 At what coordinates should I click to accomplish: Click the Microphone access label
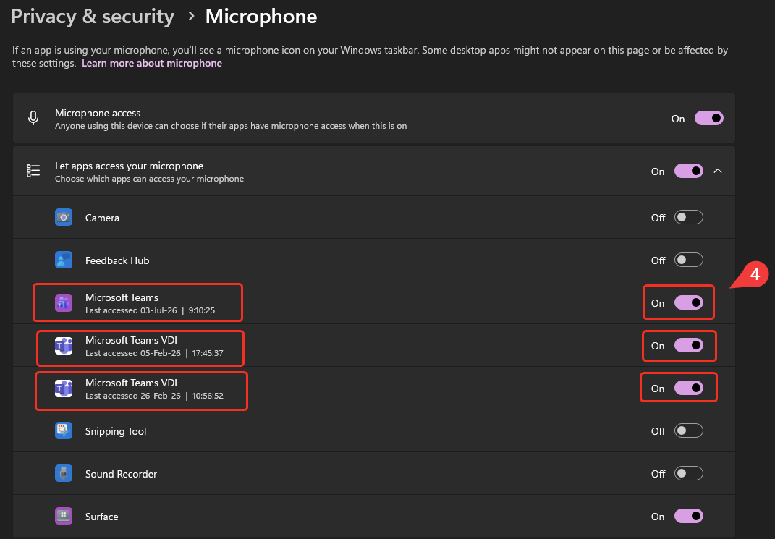(x=98, y=113)
